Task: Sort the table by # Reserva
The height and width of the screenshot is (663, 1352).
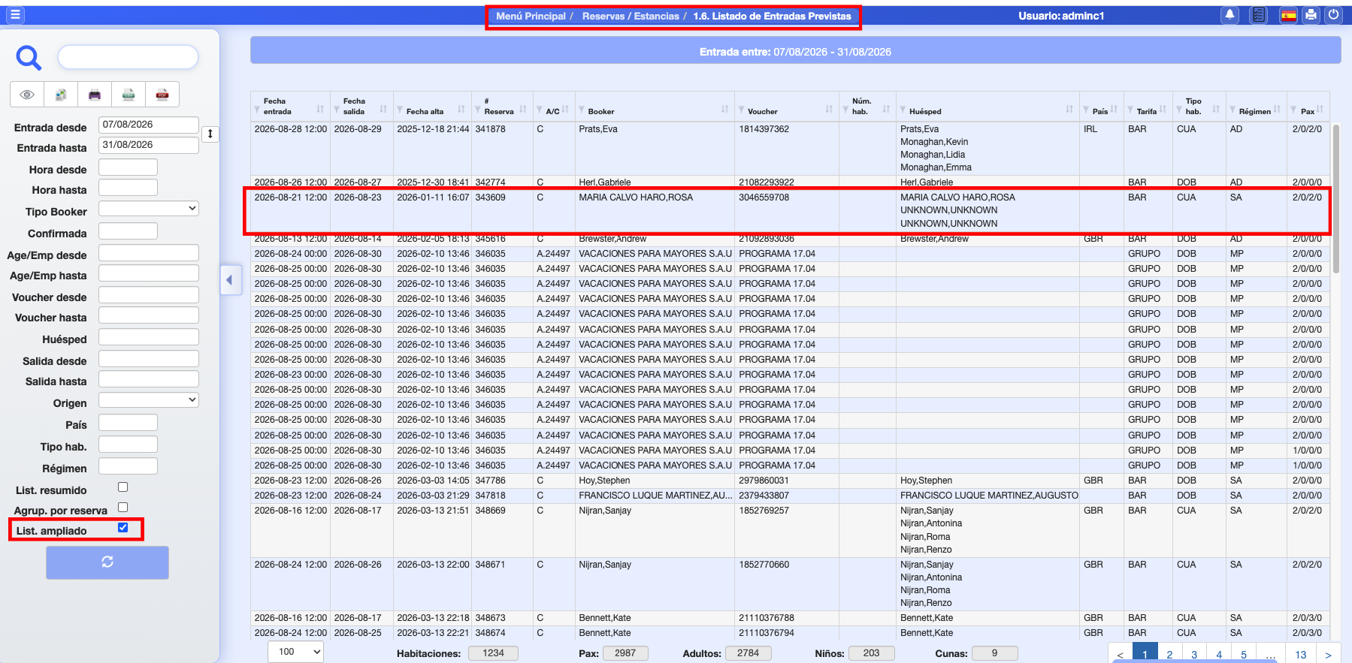Action: [523, 110]
